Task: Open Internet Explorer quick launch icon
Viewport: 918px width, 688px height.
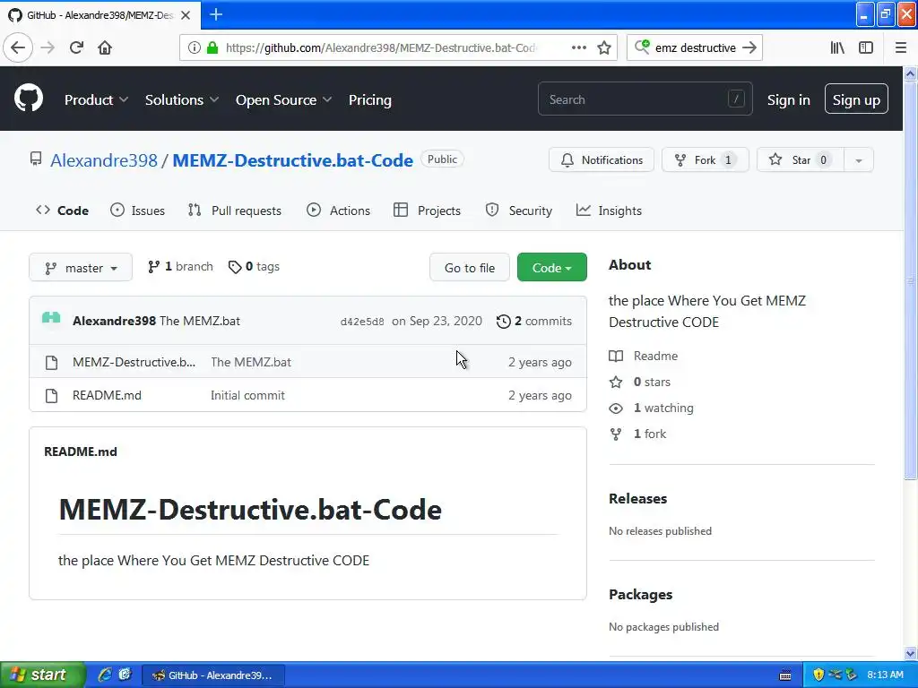Action: (105, 675)
